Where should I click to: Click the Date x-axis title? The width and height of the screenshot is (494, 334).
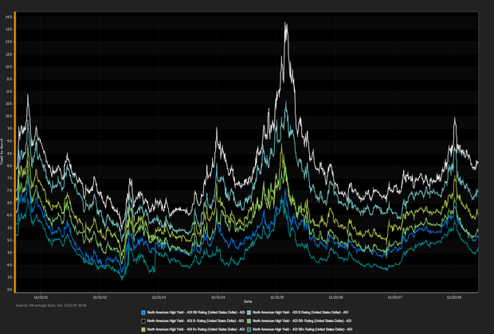[248, 301]
